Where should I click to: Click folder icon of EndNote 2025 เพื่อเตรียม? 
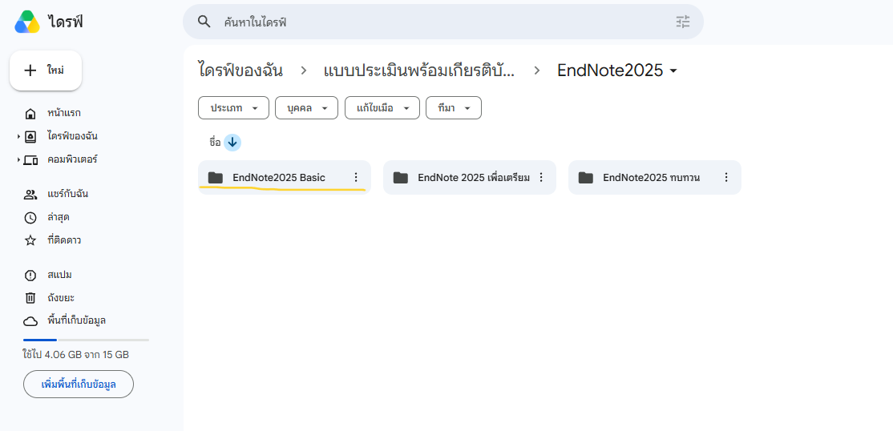coord(401,178)
